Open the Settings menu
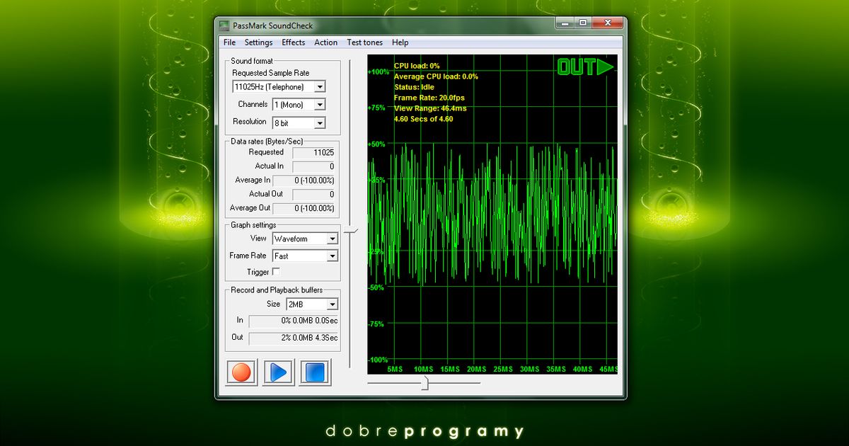The image size is (849, 446). tap(258, 42)
